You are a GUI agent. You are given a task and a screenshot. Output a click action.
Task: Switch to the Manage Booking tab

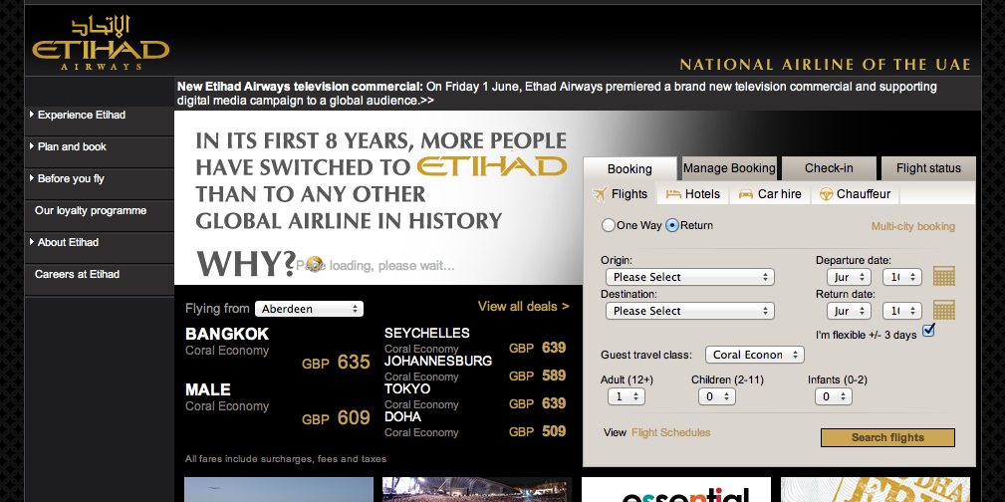(729, 168)
